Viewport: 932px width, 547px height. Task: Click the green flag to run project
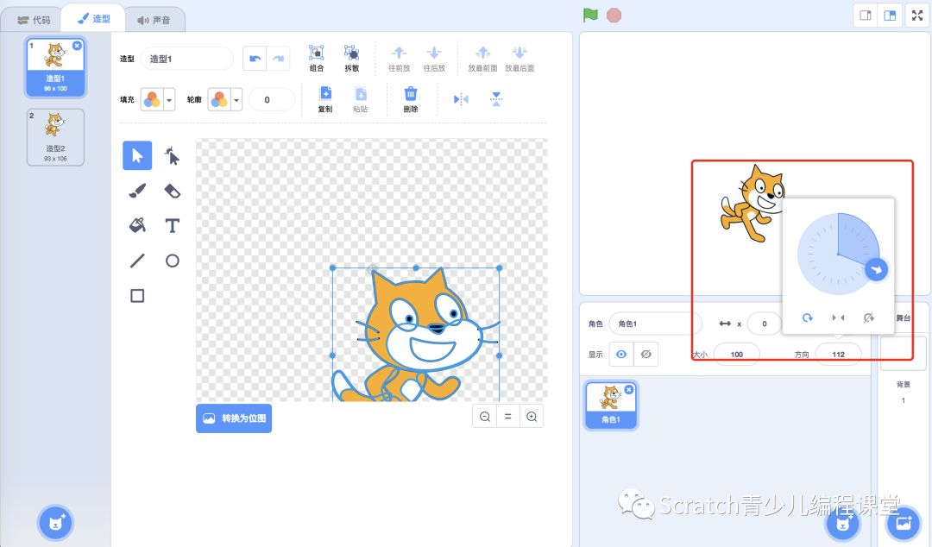590,15
